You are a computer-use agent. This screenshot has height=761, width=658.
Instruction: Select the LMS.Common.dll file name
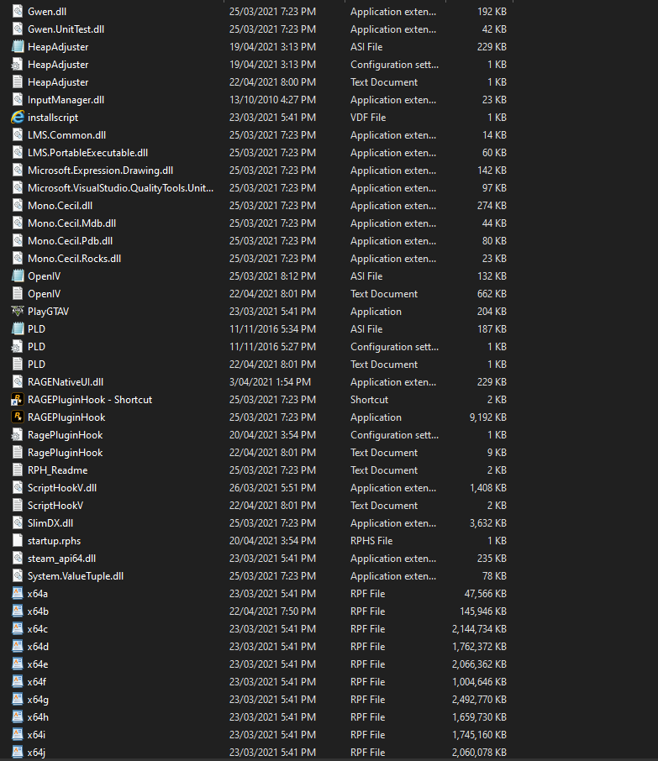(x=67, y=135)
